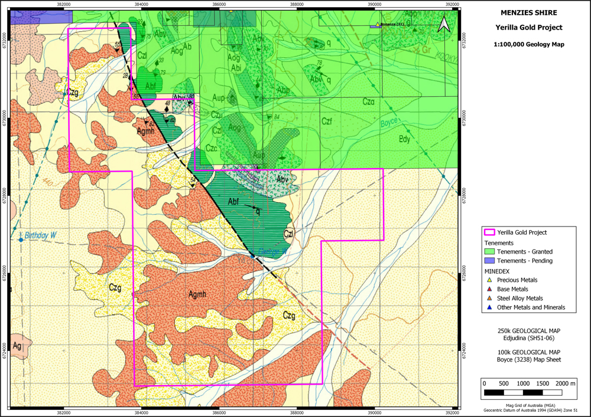
Task: Select the red Base Metals legend triangle
Action: tap(489, 289)
